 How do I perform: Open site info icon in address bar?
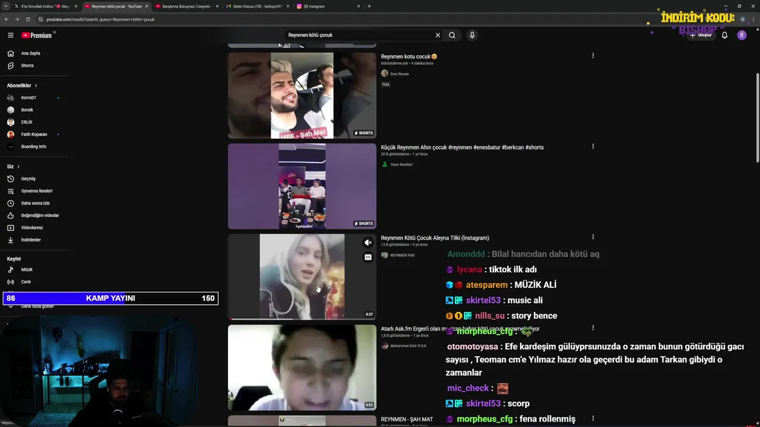click(x=41, y=19)
